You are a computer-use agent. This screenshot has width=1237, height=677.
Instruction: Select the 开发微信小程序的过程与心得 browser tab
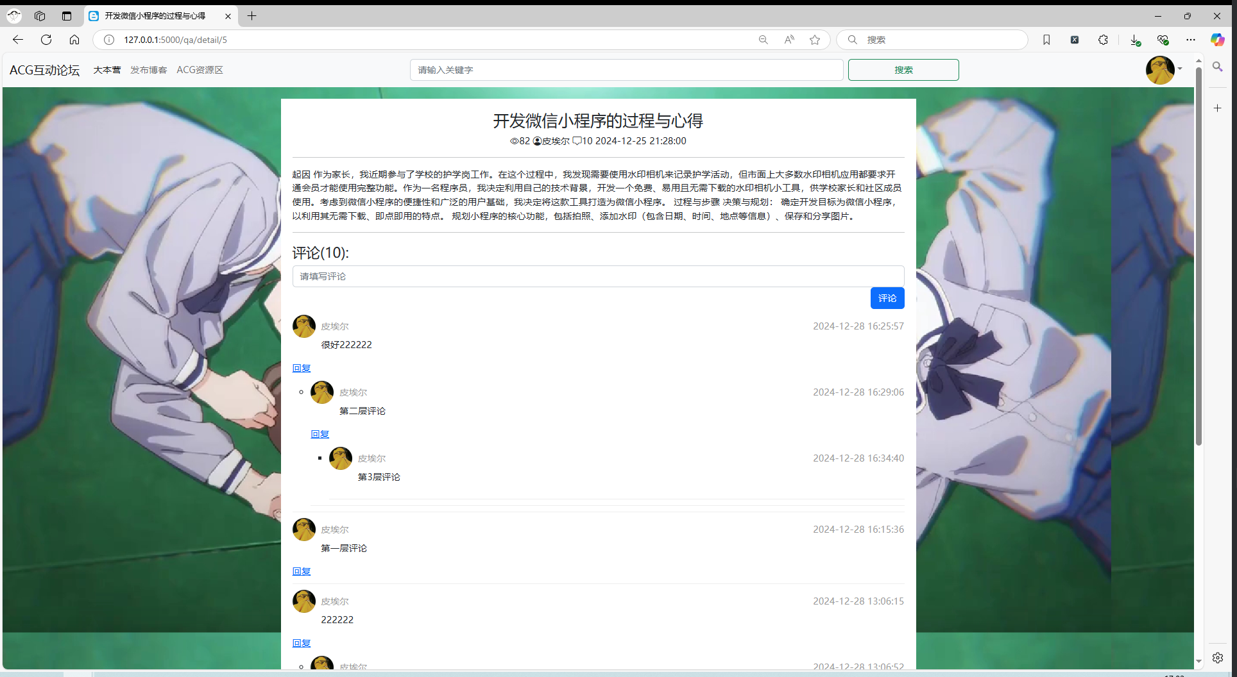pyautogui.click(x=160, y=16)
